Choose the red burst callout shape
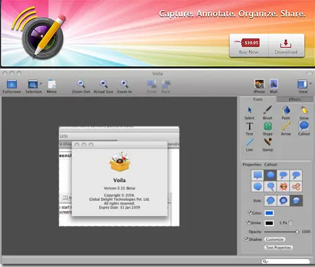 pyautogui.click(x=283, y=186)
